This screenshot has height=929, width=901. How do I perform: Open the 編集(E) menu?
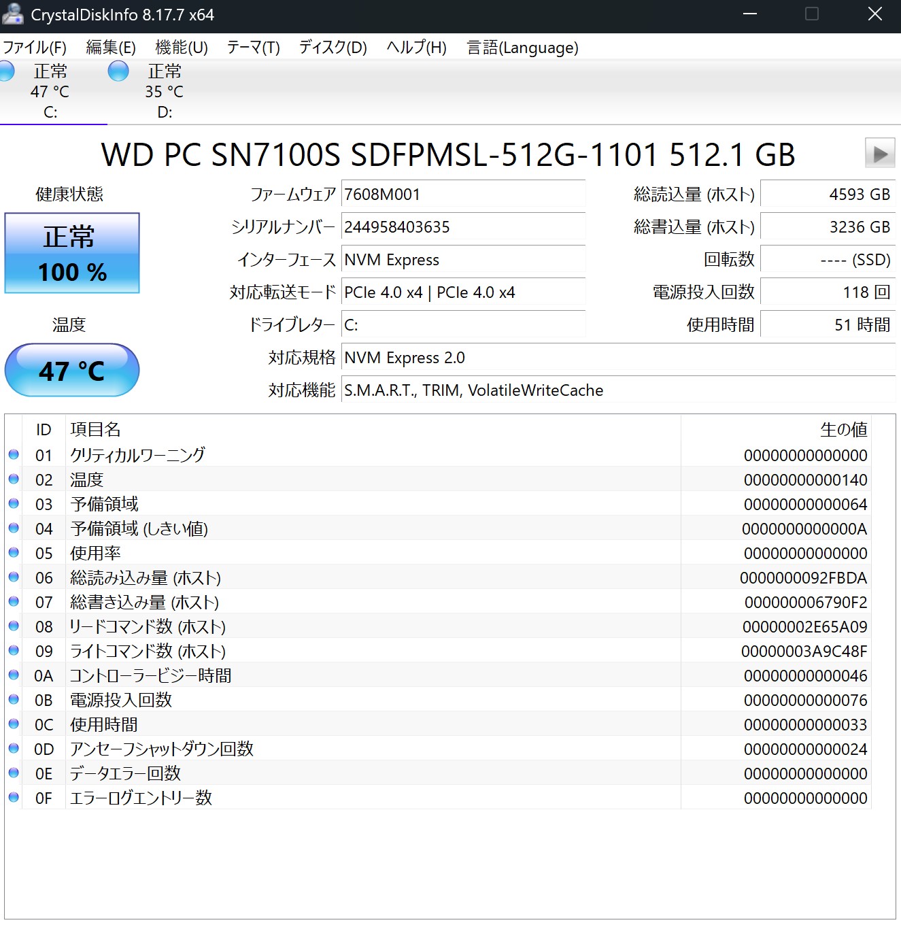coord(111,48)
